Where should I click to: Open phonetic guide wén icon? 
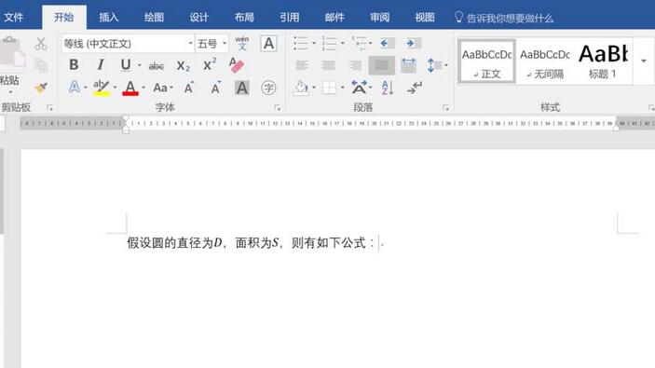242,44
